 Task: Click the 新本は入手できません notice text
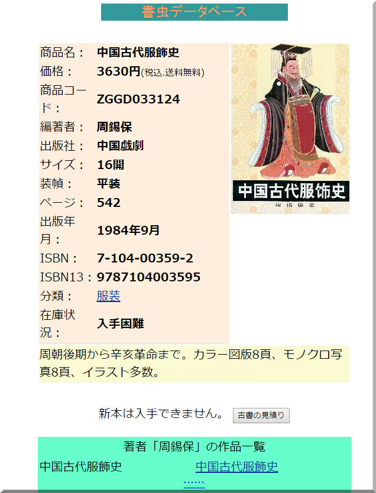click(x=161, y=413)
